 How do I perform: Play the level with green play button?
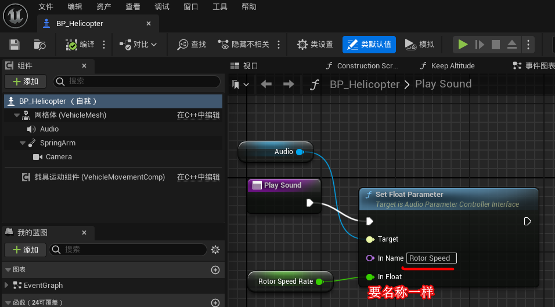(463, 45)
